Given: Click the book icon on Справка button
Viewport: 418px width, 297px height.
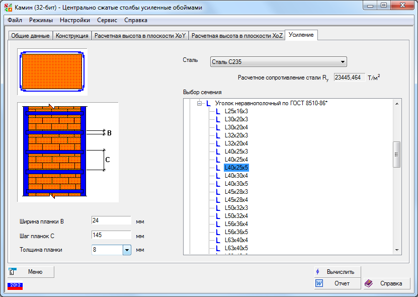Looking at the screenshot, I should tap(369, 283).
